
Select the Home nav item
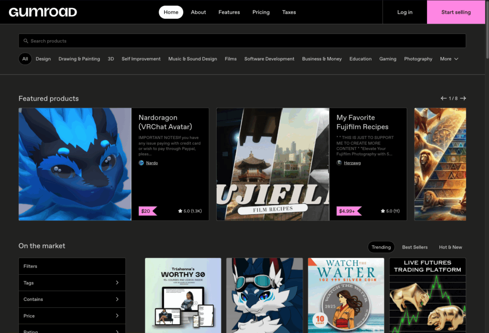[171, 12]
